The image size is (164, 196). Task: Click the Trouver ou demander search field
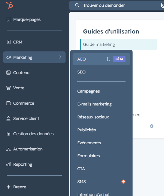pos(116,5)
